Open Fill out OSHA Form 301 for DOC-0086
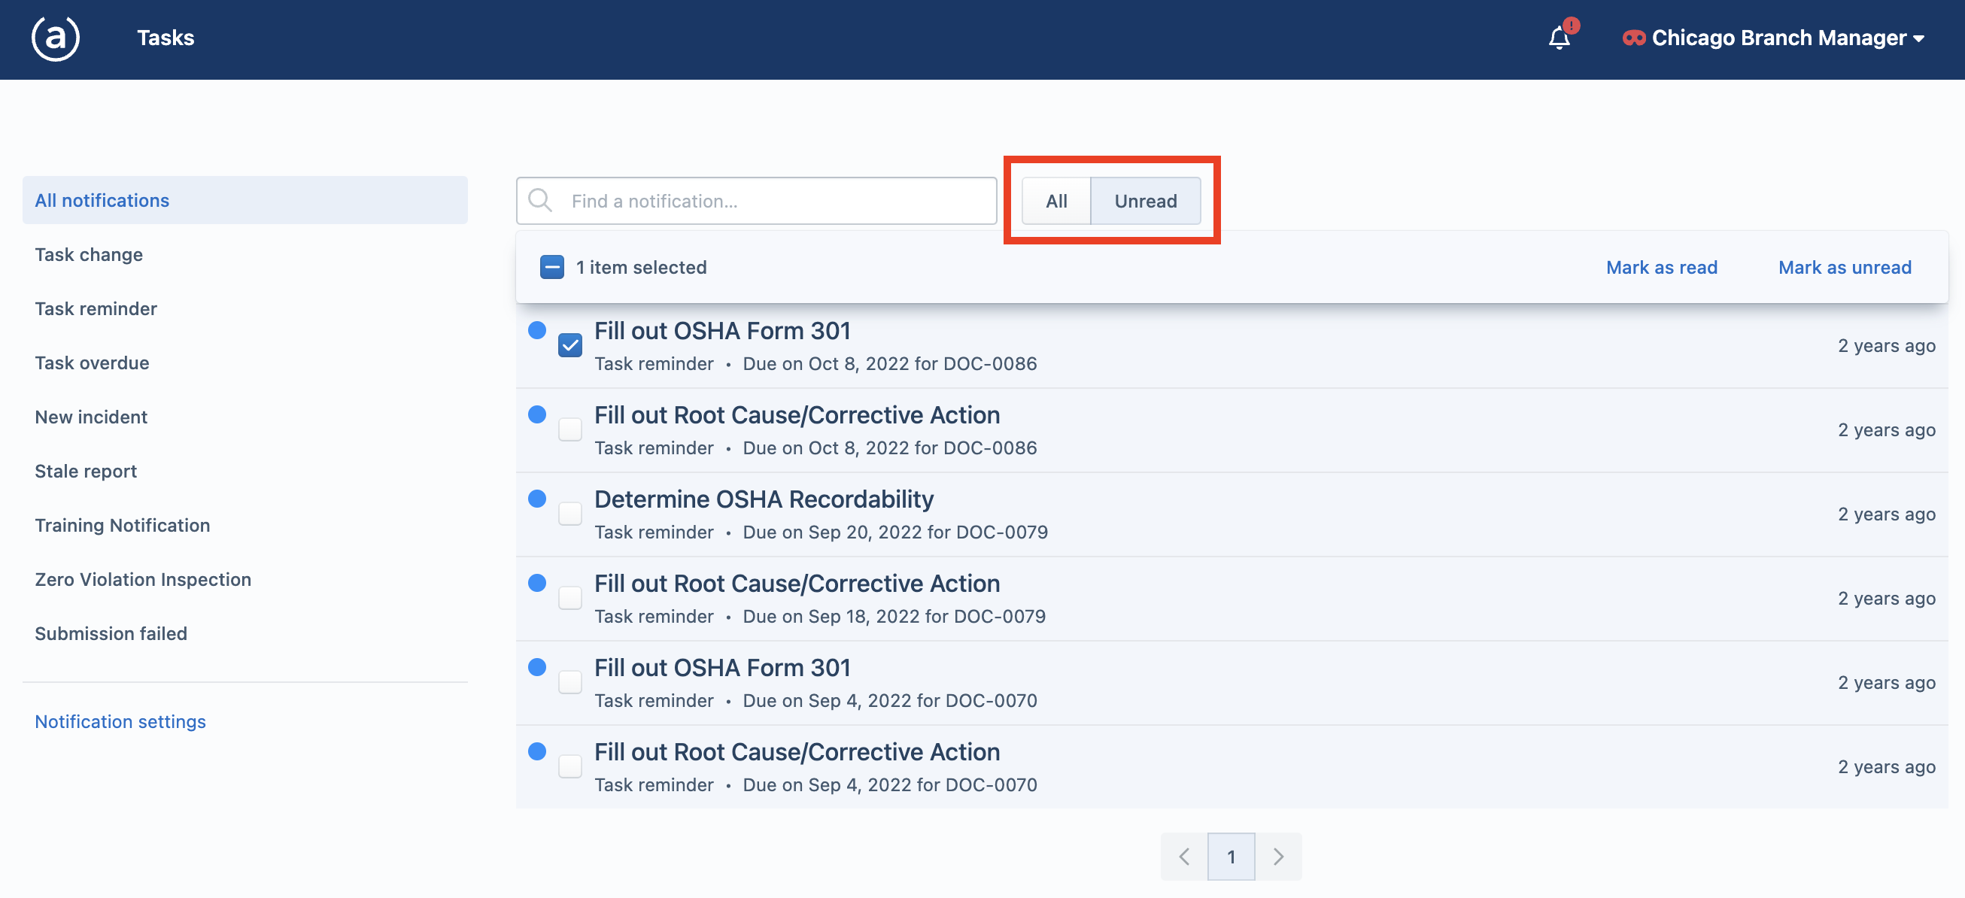 [x=722, y=331]
